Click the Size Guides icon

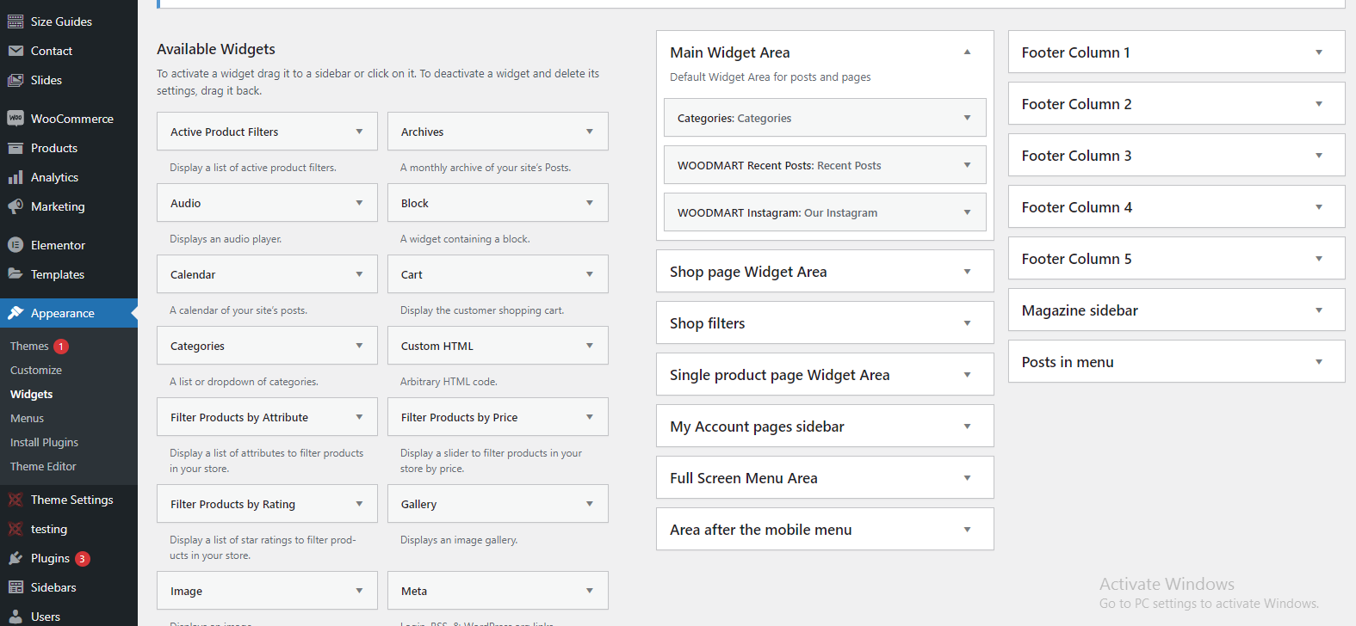pos(15,21)
